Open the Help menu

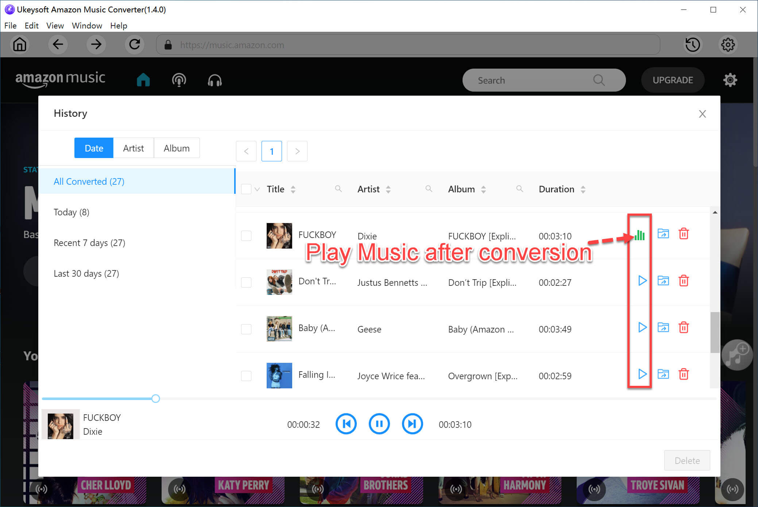[x=119, y=26]
